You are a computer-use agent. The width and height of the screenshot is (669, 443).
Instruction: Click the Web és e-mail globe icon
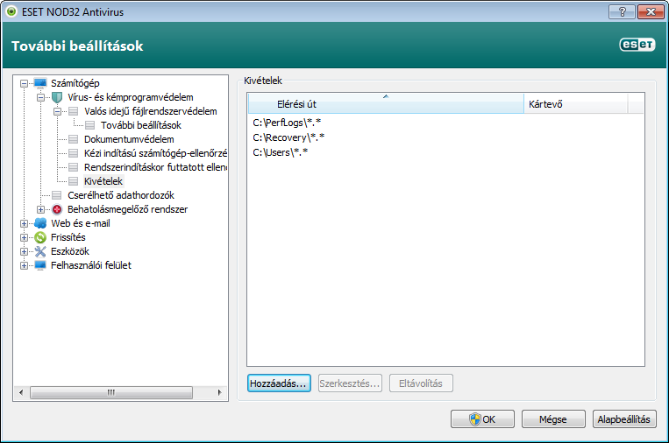coord(40,223)
